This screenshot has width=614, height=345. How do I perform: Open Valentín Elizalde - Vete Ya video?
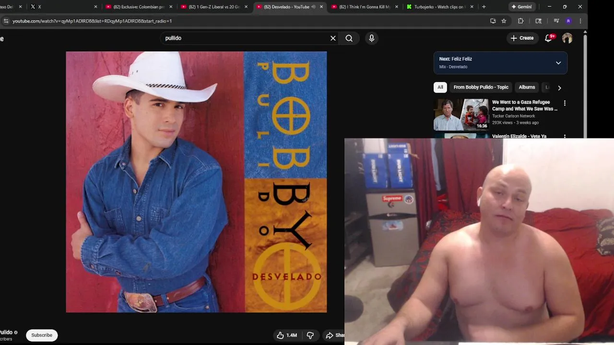click(519, 136)
